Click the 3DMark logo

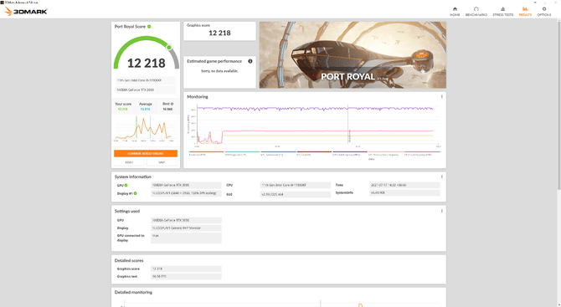26,12
